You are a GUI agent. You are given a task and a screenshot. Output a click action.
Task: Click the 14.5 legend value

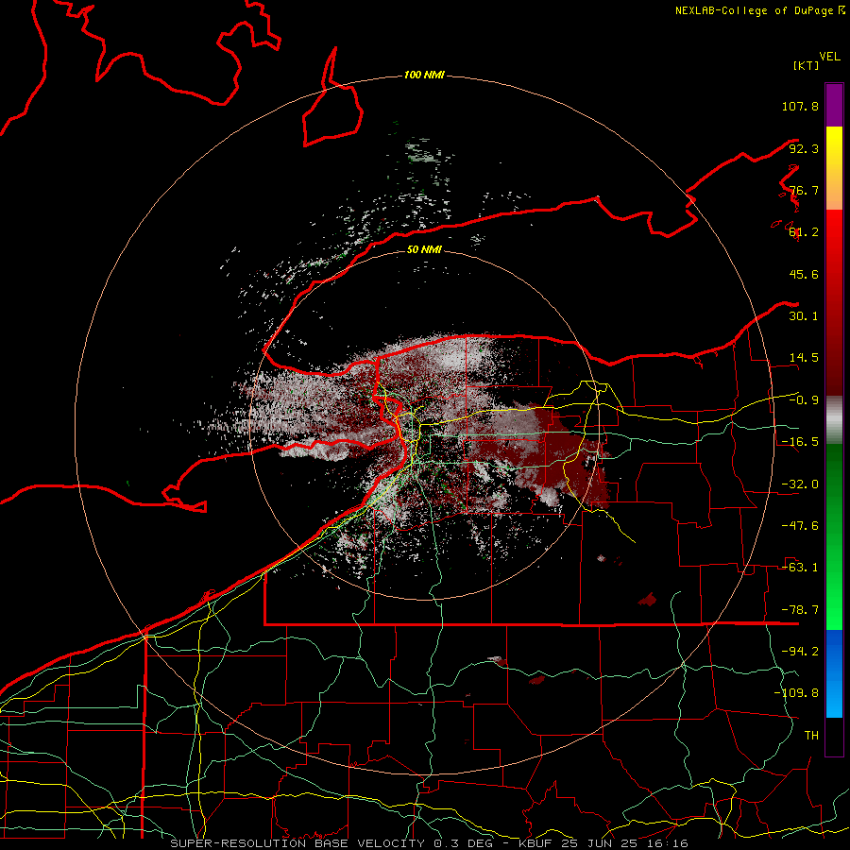point(804,358)
